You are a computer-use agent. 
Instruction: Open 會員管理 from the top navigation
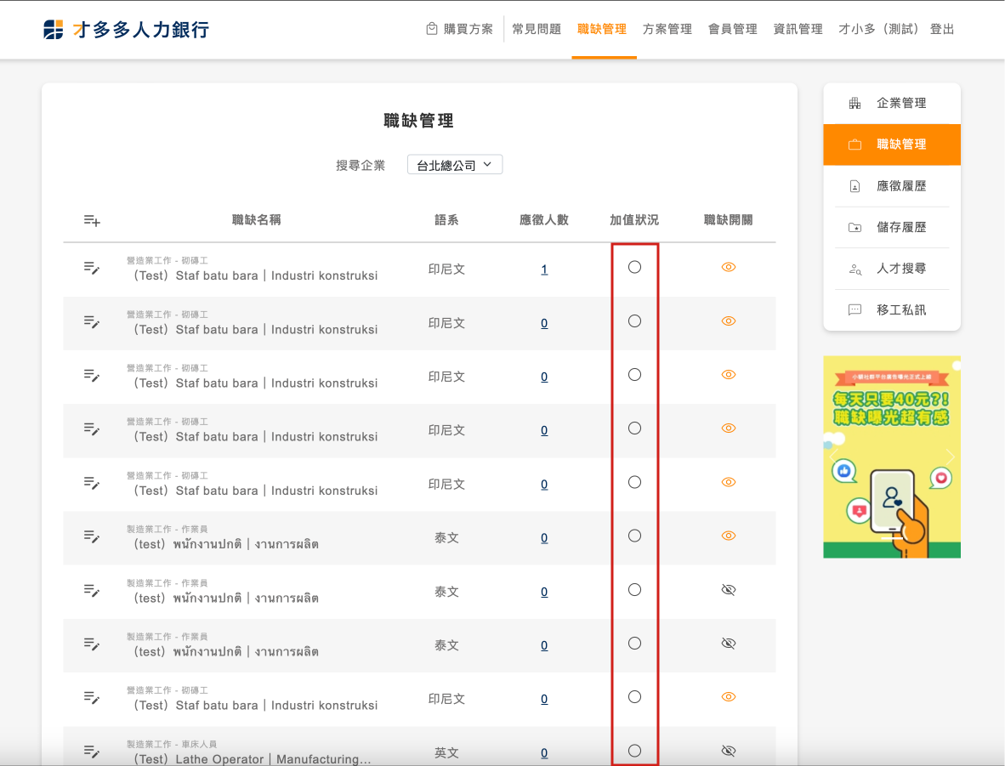pos(732,29)
